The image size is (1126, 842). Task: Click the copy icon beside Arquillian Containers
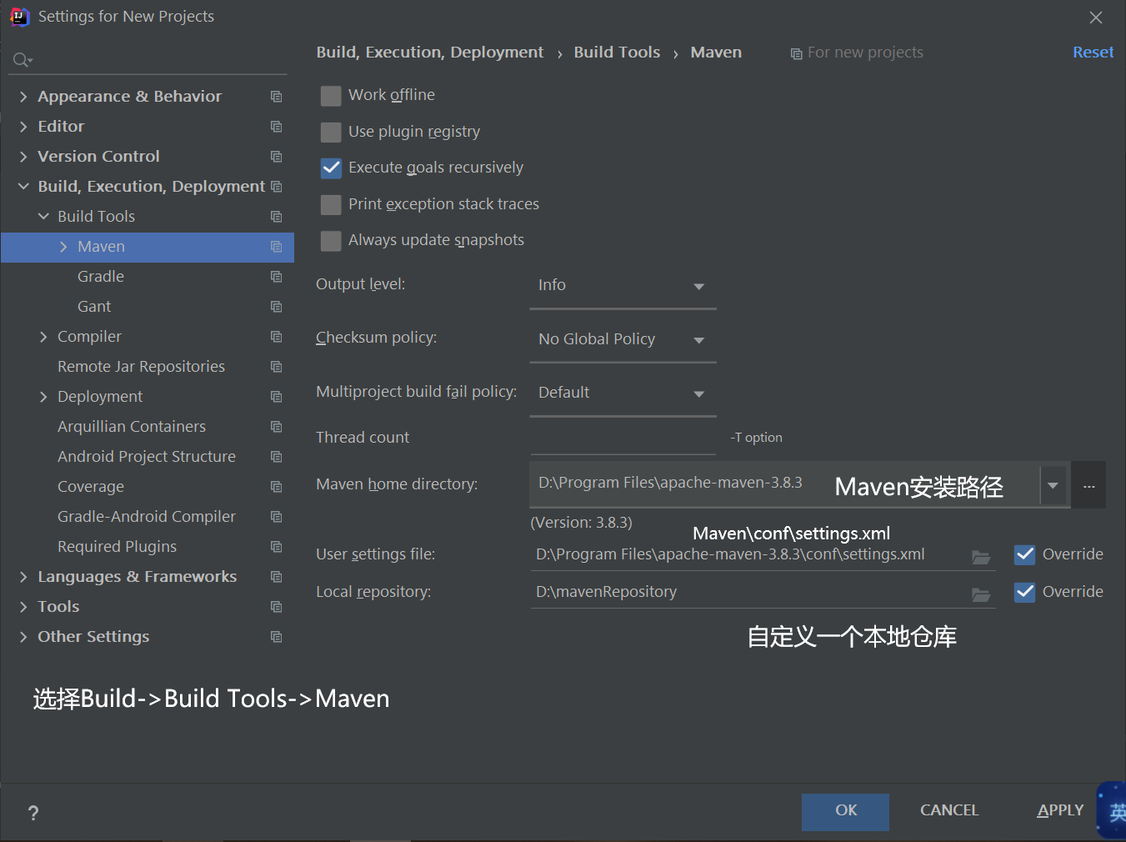click(276, 427)
